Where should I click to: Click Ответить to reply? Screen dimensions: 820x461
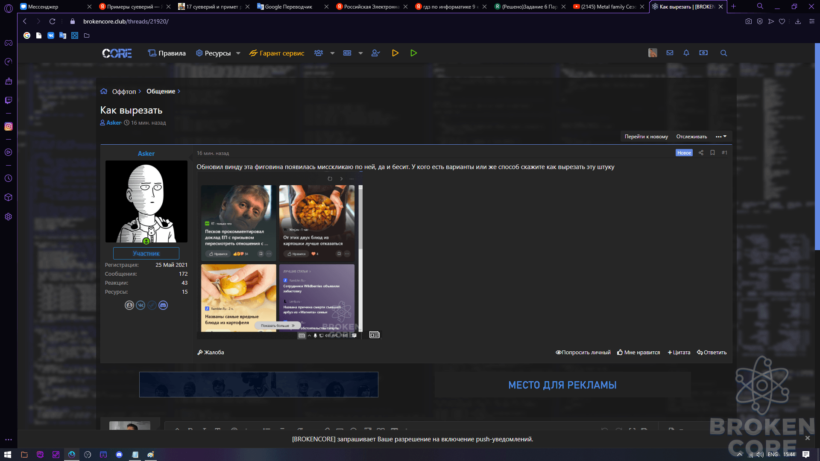pos(712,352)
